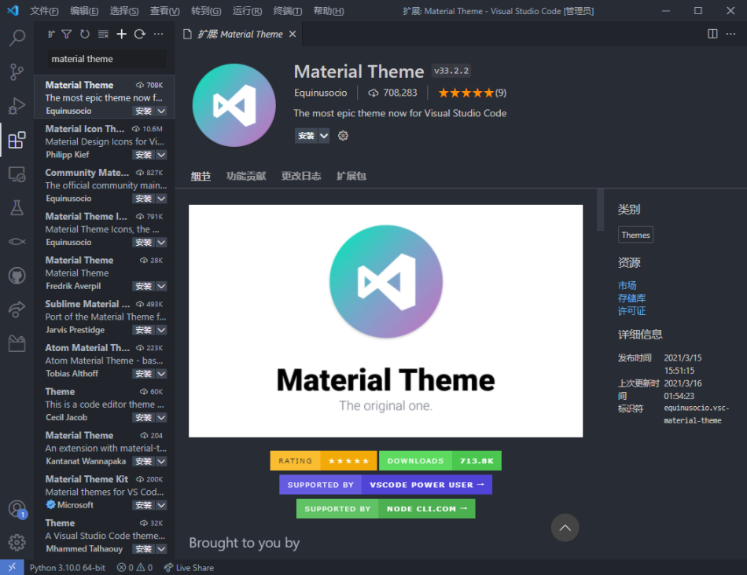Expand install options dropdown in extension details
This screenshot has height=575, width=747.
click(324, 136)
